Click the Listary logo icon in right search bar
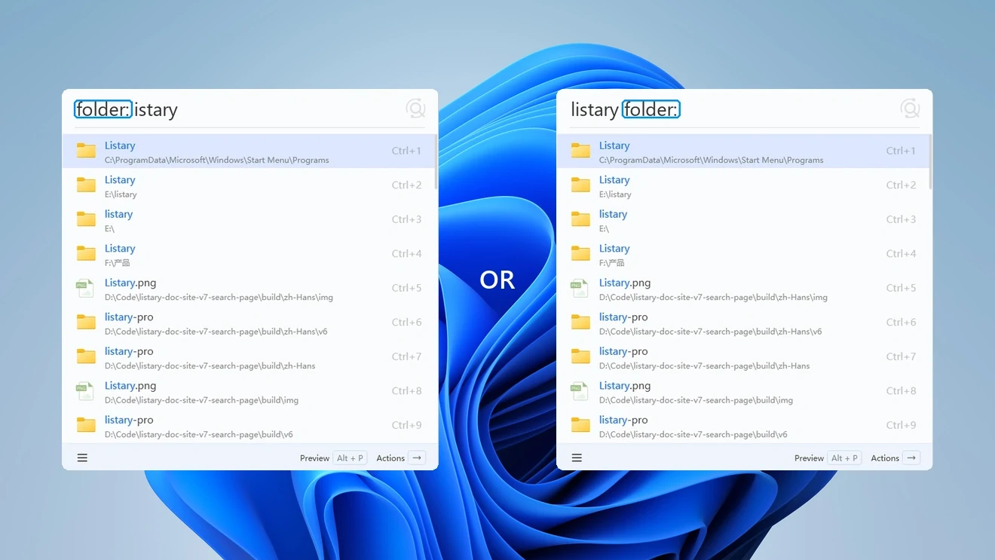Image resolution: width=995 pixels, height=560 pixels. 910,109
